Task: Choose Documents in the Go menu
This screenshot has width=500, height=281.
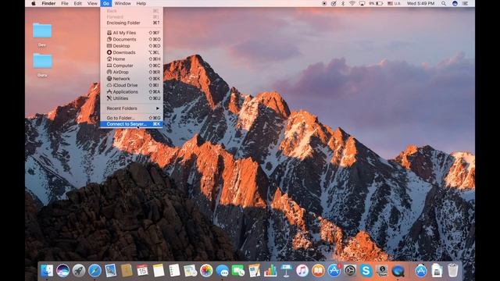Action: (x=131, y=40)
